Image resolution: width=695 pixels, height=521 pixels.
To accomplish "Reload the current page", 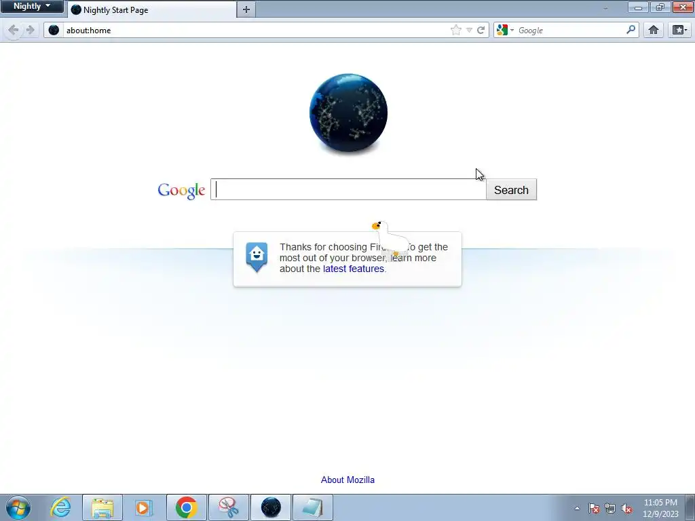I will 481,30.
